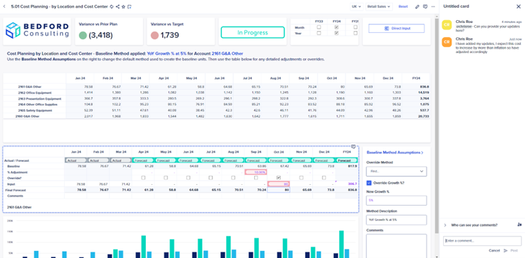Click the Bedford Consulting logo

click(37, 30)
